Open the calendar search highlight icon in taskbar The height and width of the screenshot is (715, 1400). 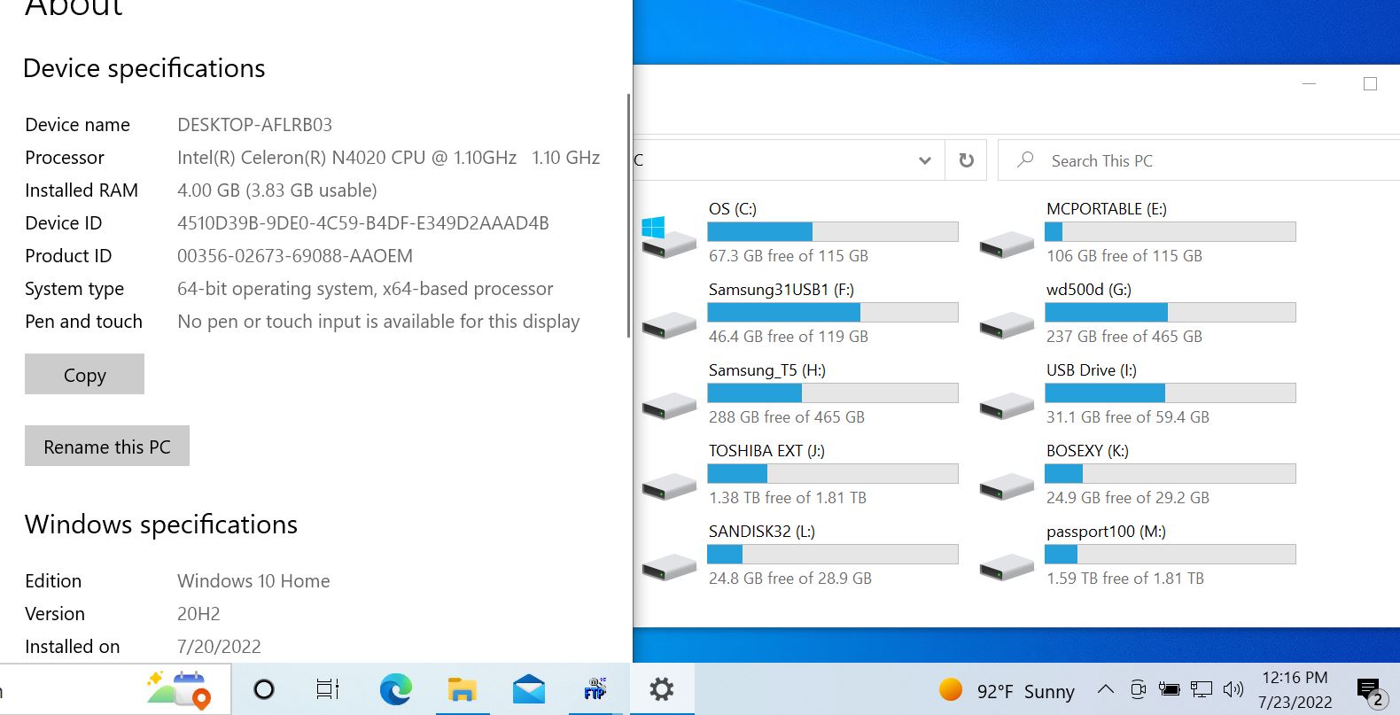pyautogui.click(x=179, y=689)
